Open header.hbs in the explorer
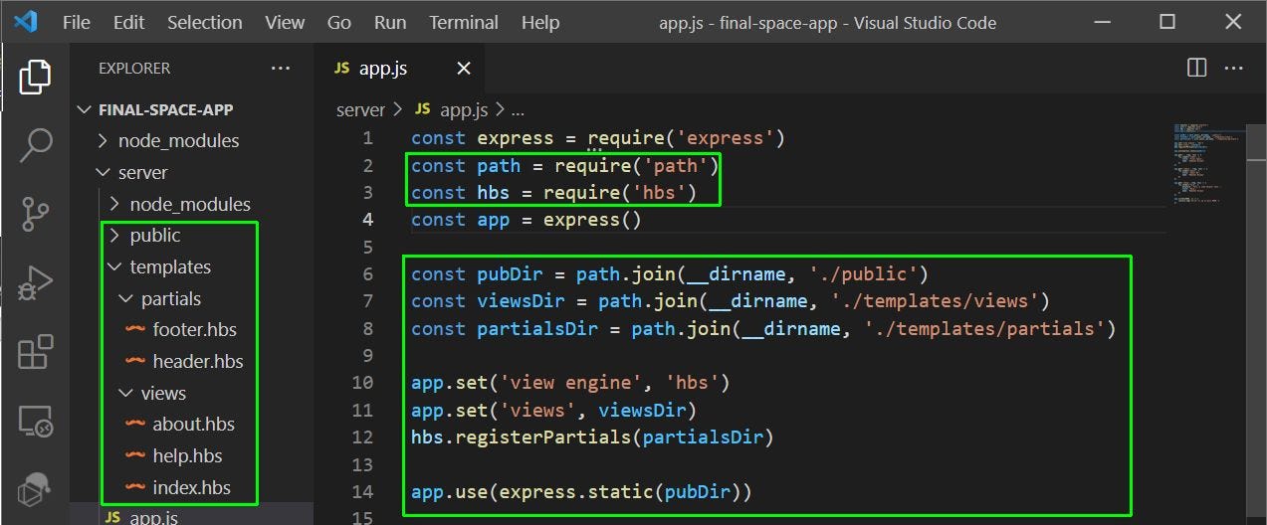The width and height of the screenshot is (1267, 525). pos(198,361)
